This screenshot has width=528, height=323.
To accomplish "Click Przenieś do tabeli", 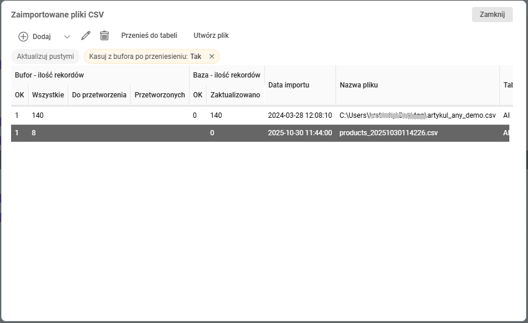I will [x=149, y=36].
